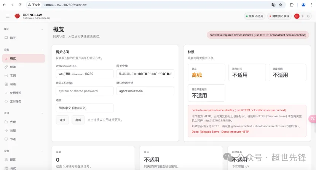The width and height of the screenshot is (316, 170).
Task: Click the browser forward arrow
Action: point(12,5)
